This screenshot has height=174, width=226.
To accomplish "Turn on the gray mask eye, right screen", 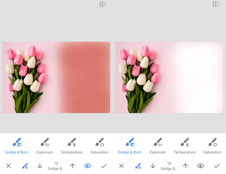I will click(200, 166).
